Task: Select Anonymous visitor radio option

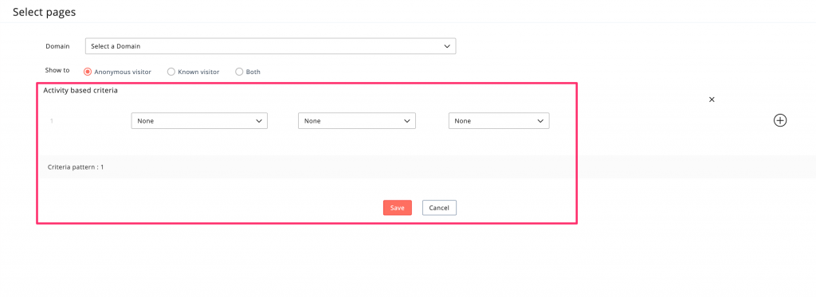Action: (88, 72)
